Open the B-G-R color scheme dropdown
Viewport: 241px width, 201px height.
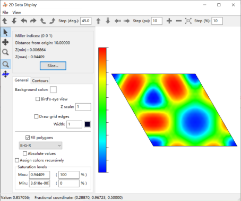click(40, 145)
